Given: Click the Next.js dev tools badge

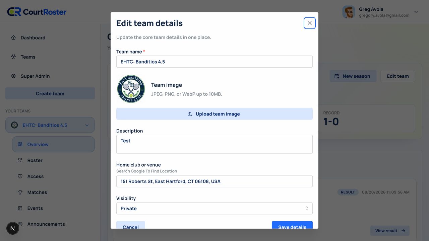Looking at the screenshot, I should tap(13, 228).
